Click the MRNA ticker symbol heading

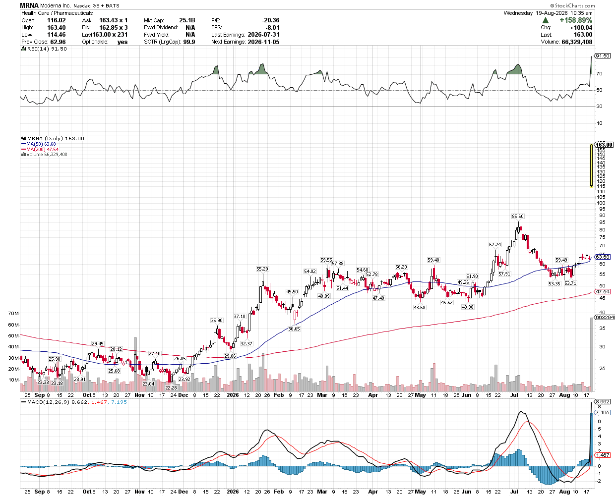(29, 5)
